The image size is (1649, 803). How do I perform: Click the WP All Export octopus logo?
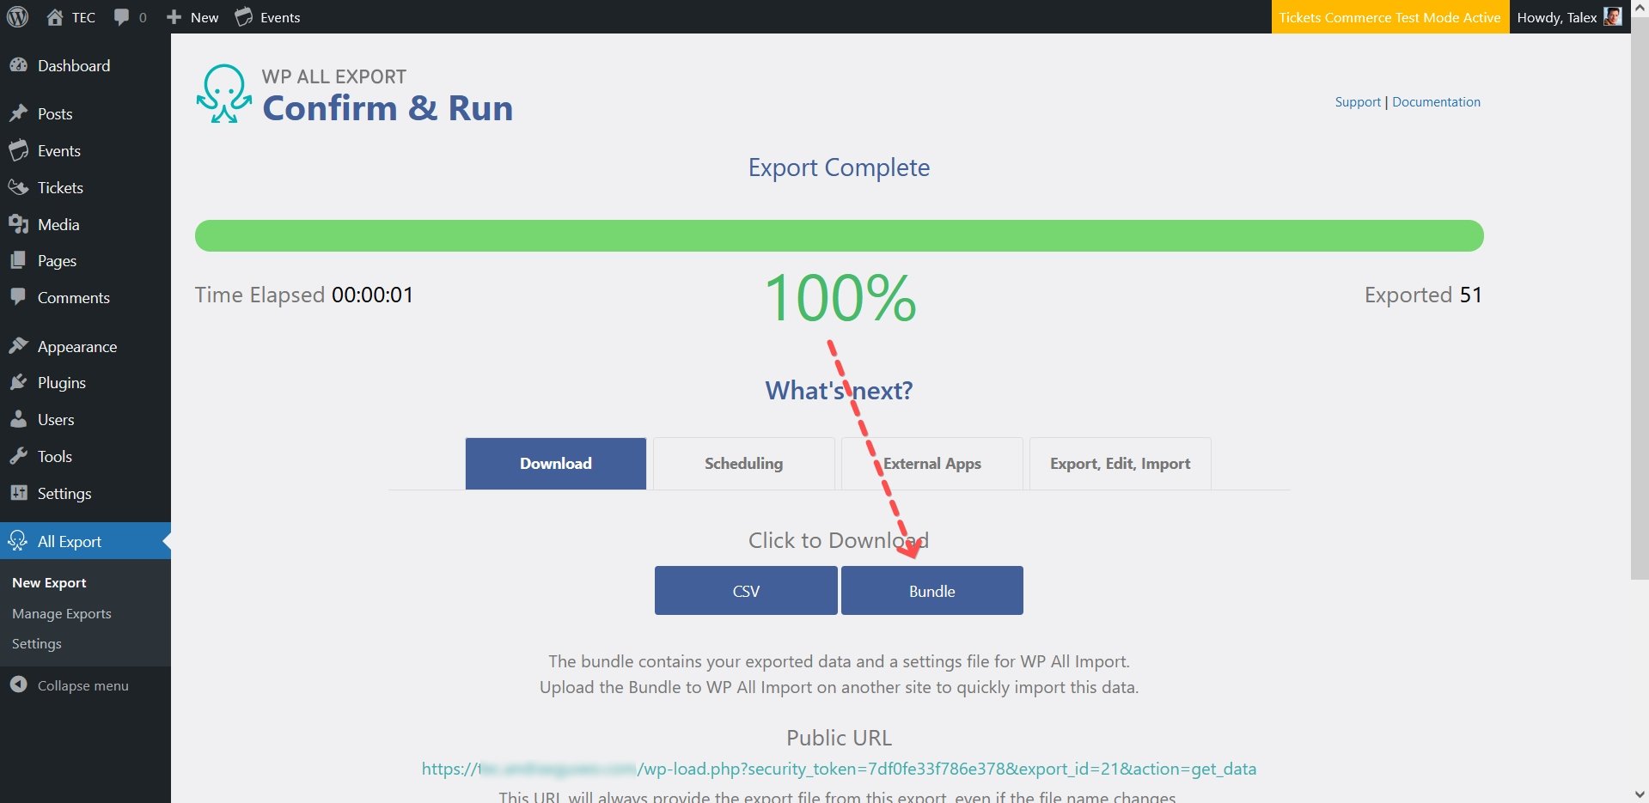click(223, 93)
